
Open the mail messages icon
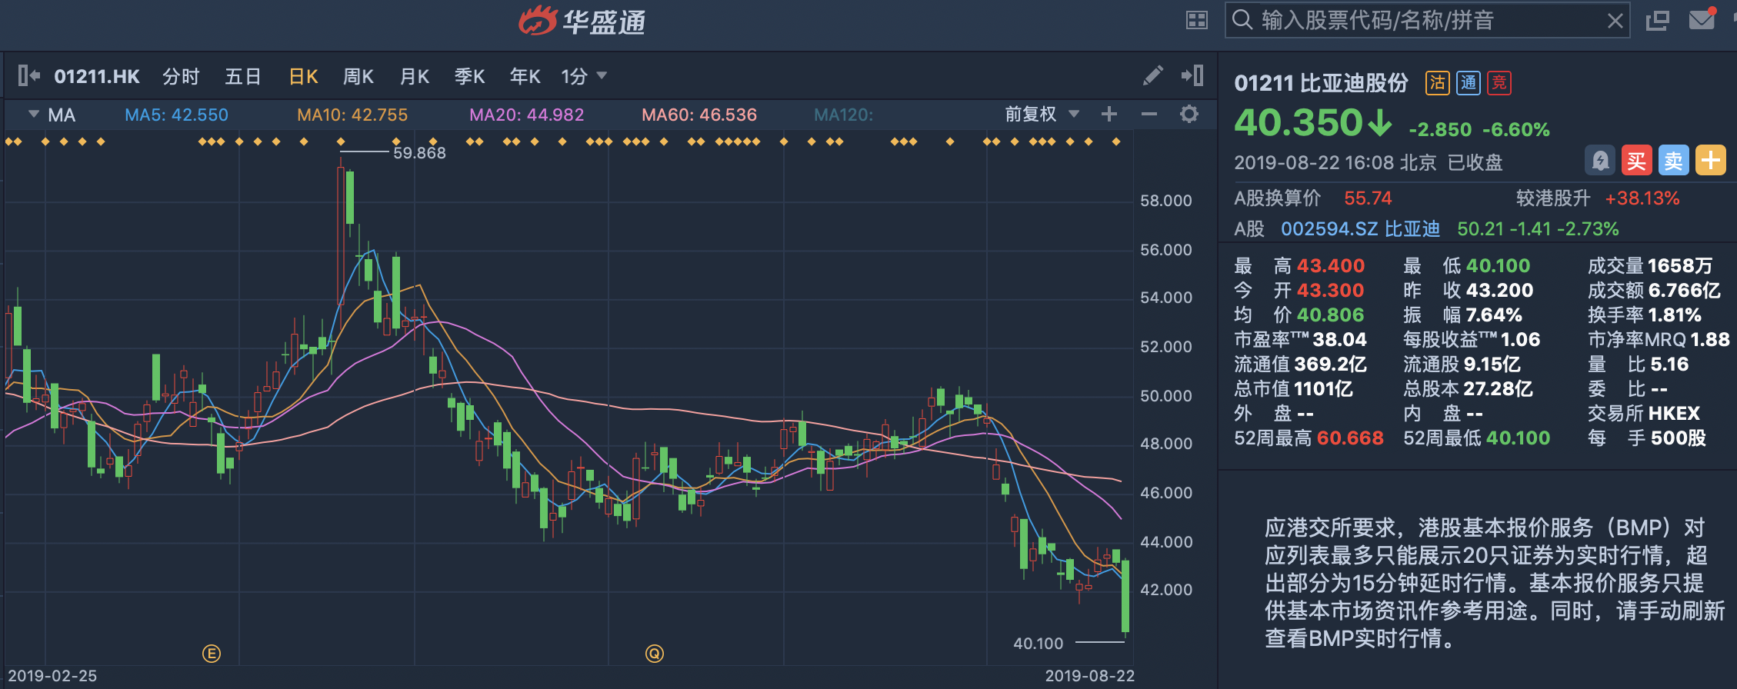[1702, 20]
